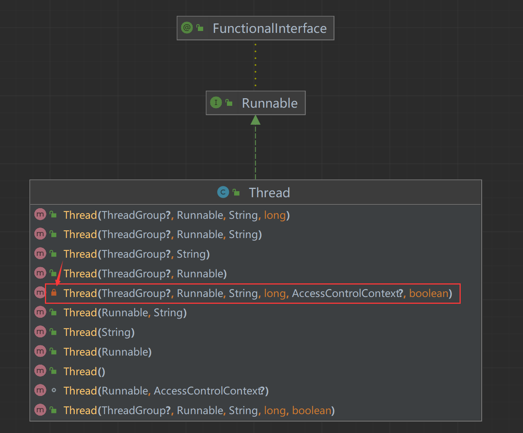Click method icon of Thread(ThreadGroup?, Runnable, String, long, boolean)
Screen dimensions: 523x433
pyautogui.click(x=40, y=410)
